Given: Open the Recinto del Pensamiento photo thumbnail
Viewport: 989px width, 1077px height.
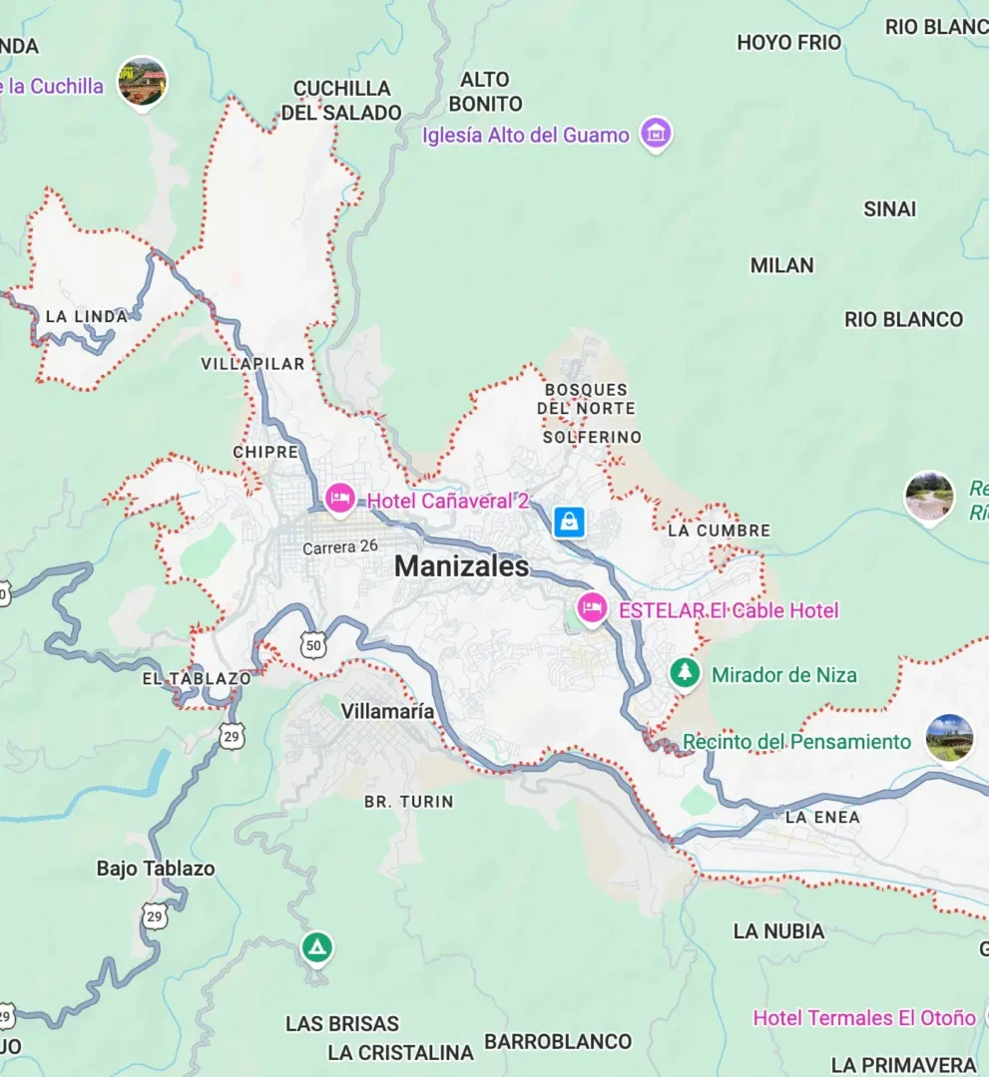Looking at the screenshot, I should click(x=949, y=738).
